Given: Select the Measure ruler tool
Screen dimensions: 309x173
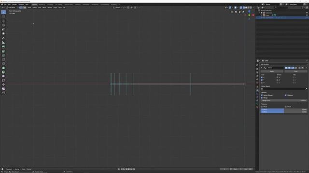Looking at the screenshot, I should [3, 43].
